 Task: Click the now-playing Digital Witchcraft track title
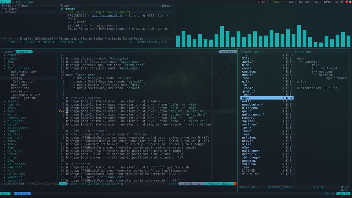82,38
